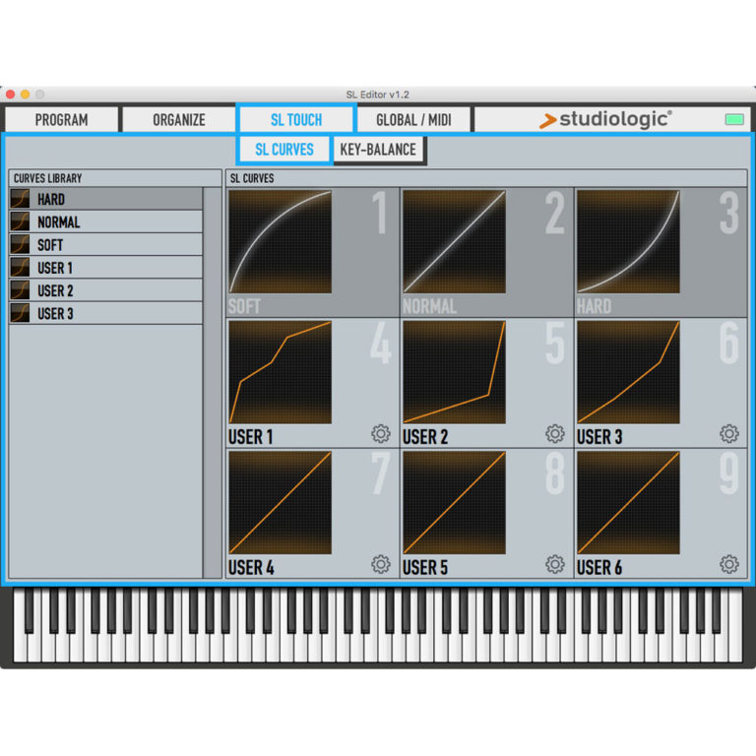Select NORMAL in the Curves Library list

(59, 222)
